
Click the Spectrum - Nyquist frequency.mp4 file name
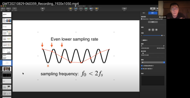pos(153,19)
